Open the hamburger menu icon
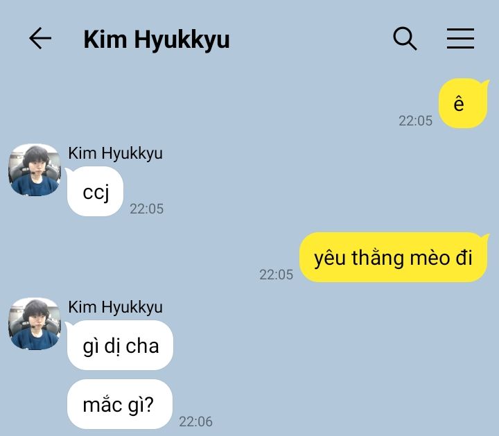Viewport: 499px width, 436px height. [460, 39]
